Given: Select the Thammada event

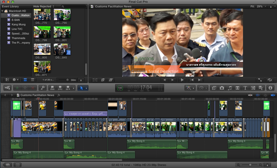Looking at the screenshot, I should (18, 38).
